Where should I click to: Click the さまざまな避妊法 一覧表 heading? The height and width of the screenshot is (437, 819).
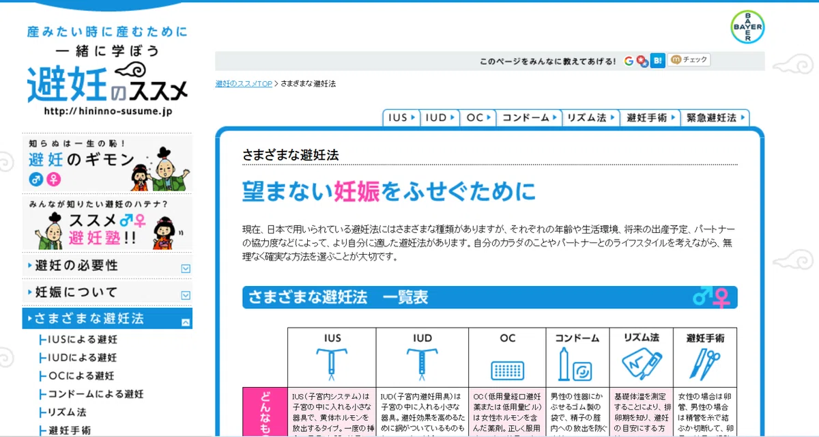click(x=339, y=297)
